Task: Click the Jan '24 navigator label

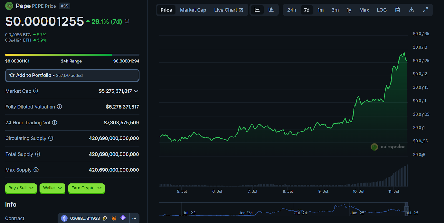Action: pos(246,213)
